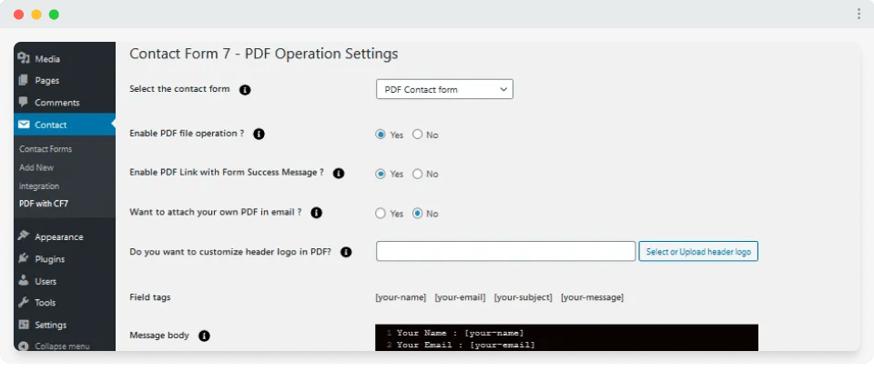The height and width of the screenshot is (371, 874).
Task: Click the Media icon in sidebar
Action: click(x=24, y=59)
